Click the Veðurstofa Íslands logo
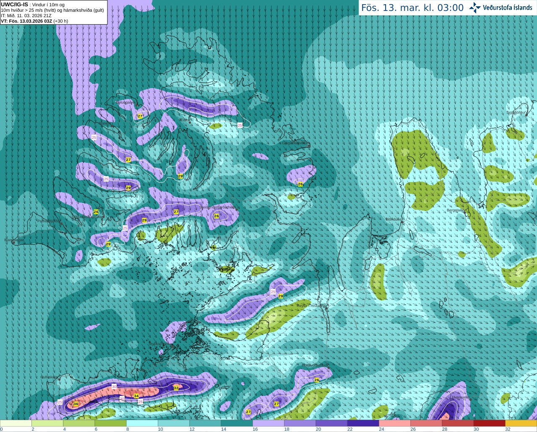Viewport: 537px width, 432px height. point(501,8)
